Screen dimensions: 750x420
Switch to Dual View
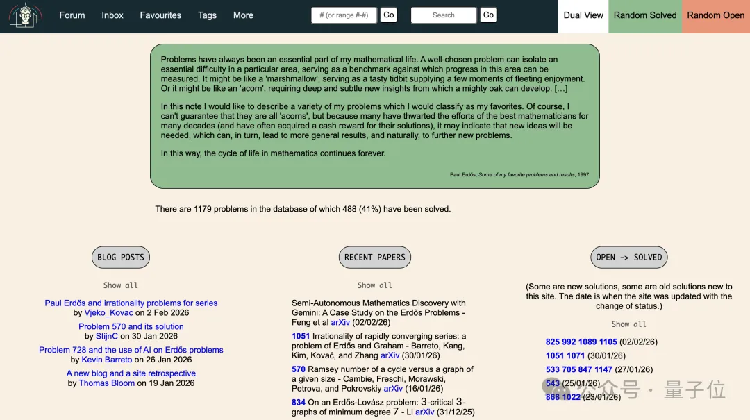(x=583, y=15)
